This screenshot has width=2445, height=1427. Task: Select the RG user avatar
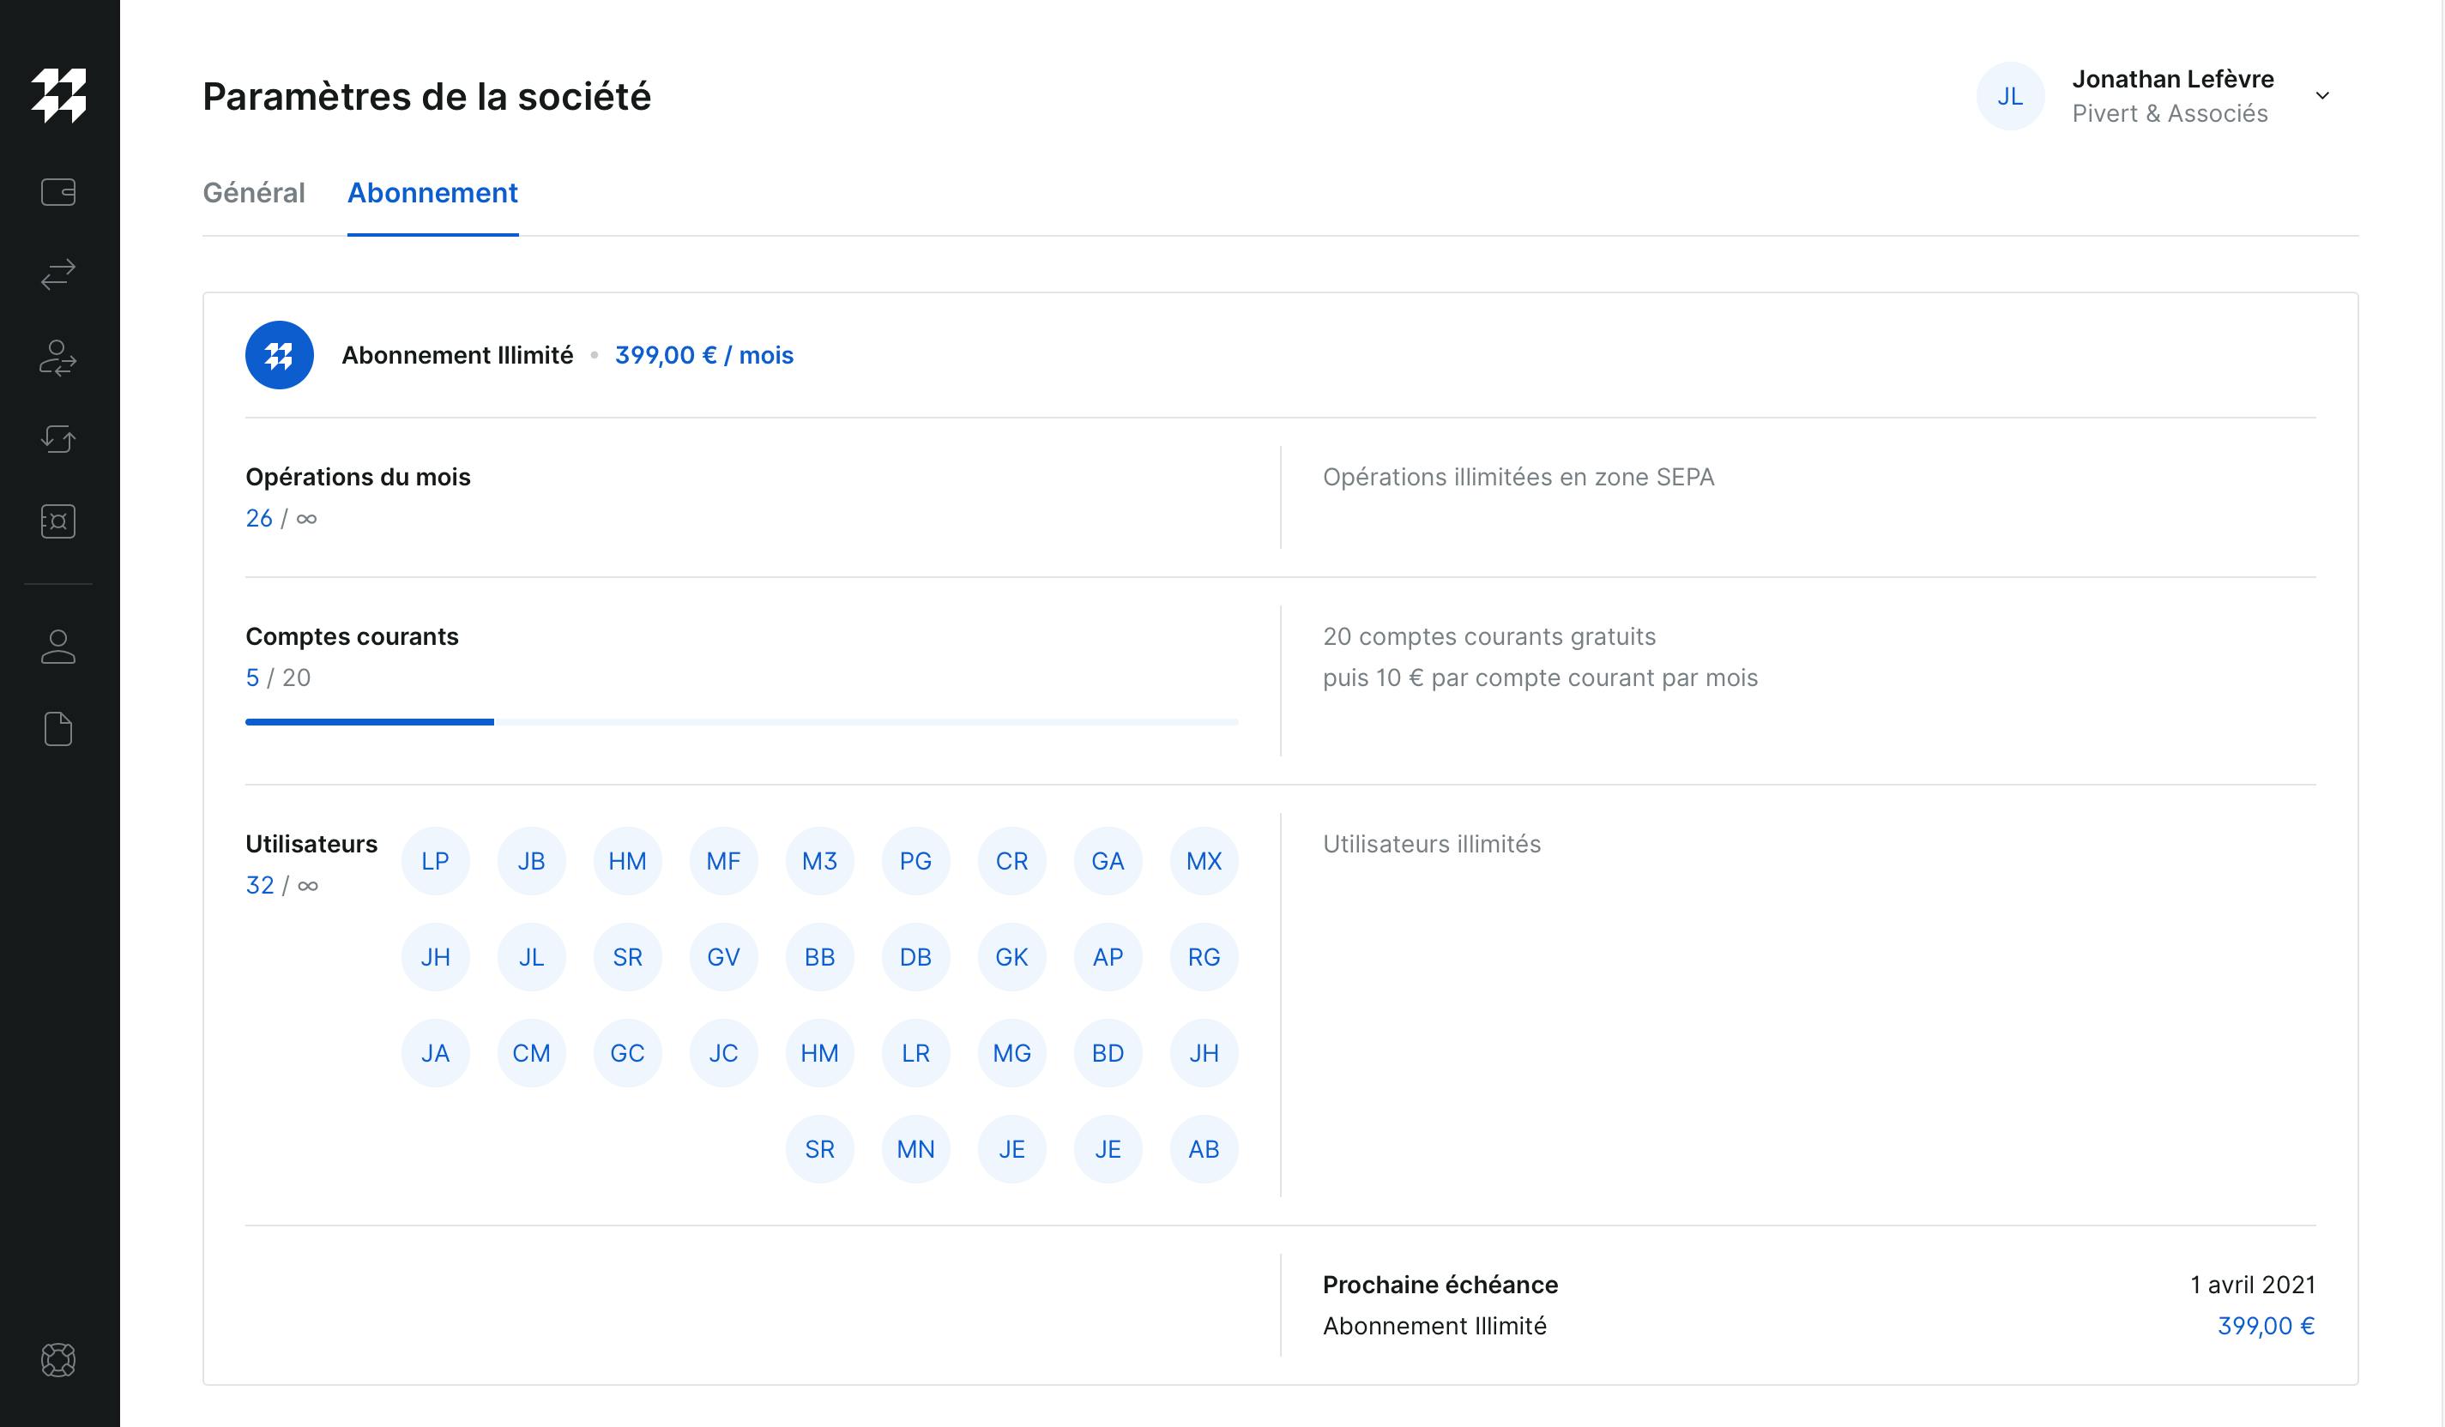tap(1204, 956)
